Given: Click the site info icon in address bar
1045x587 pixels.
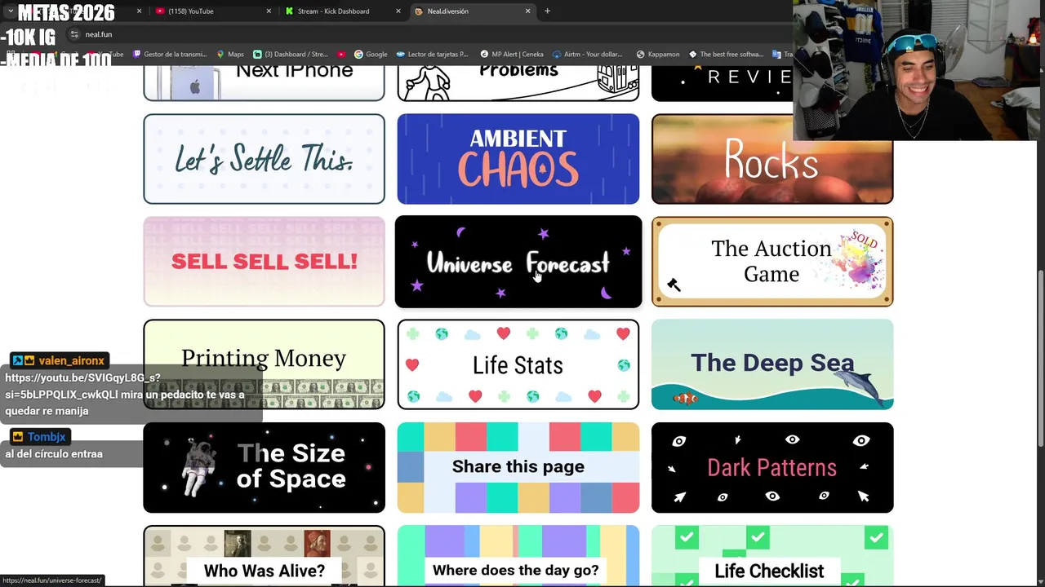Looking at the screenshot, I should pos(74,34).
